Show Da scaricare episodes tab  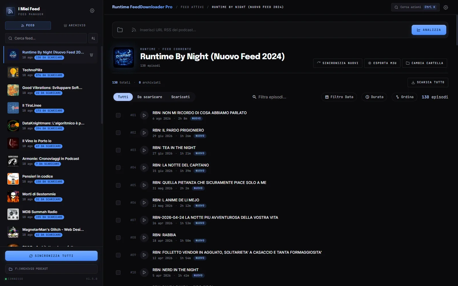coord(150,97)
